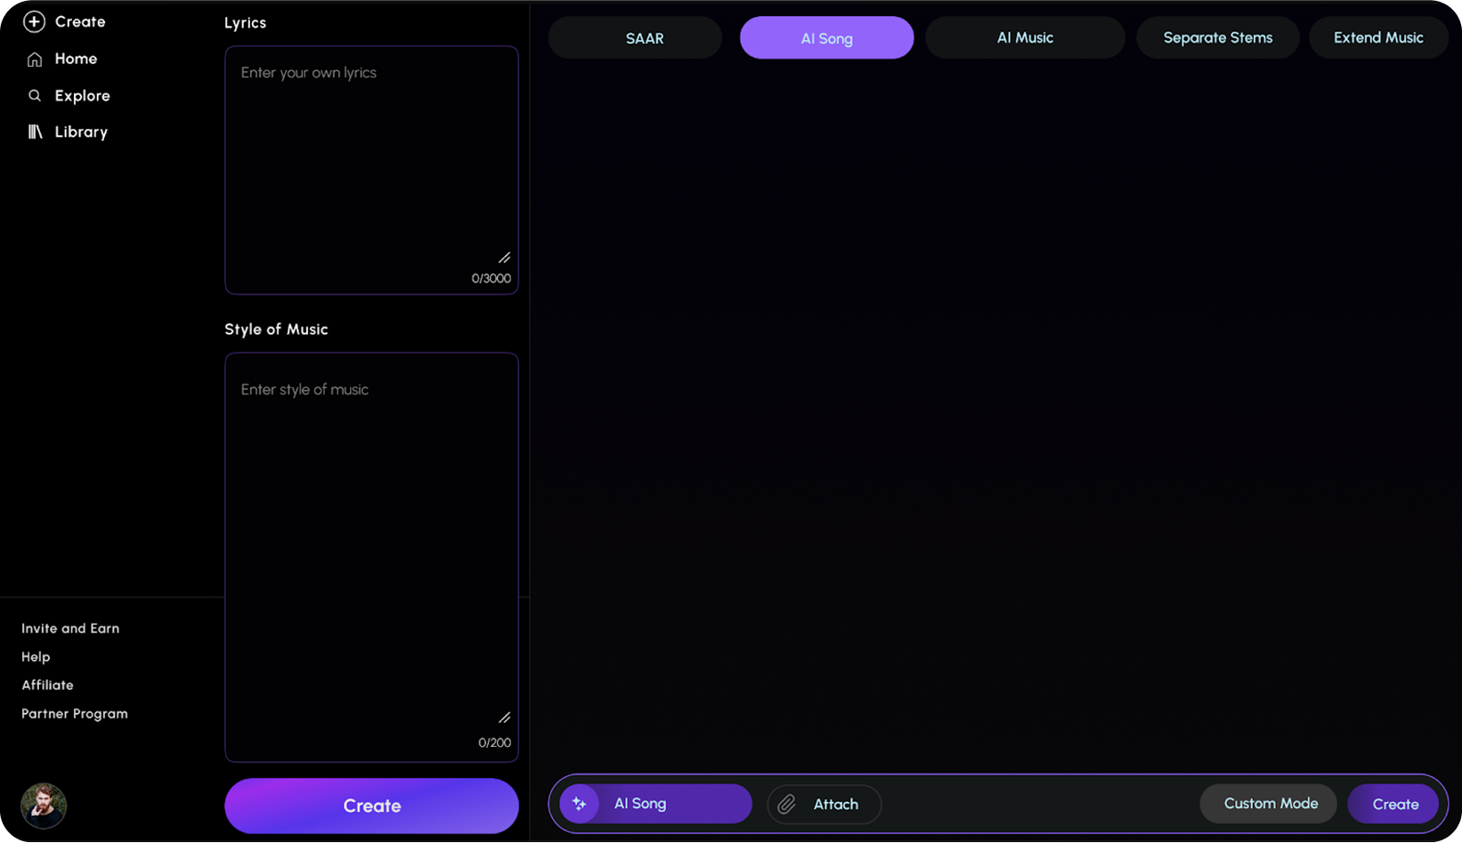Toggle Custom Mode in the bottom bar
This screenshot has height=843, width=1462.
(x=1268, y=803)
